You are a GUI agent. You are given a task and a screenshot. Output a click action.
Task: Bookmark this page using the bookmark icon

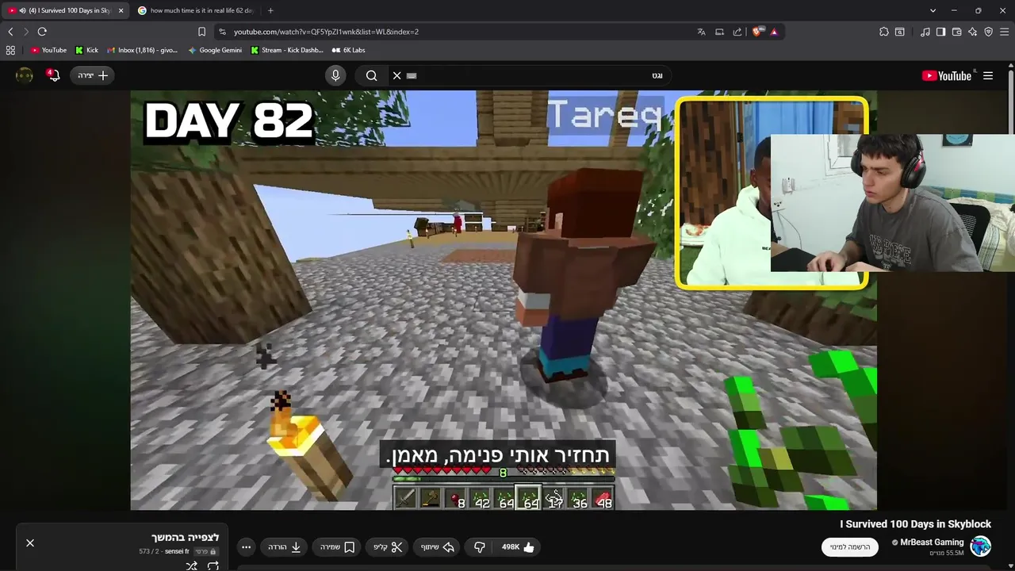tap(201, 32)
